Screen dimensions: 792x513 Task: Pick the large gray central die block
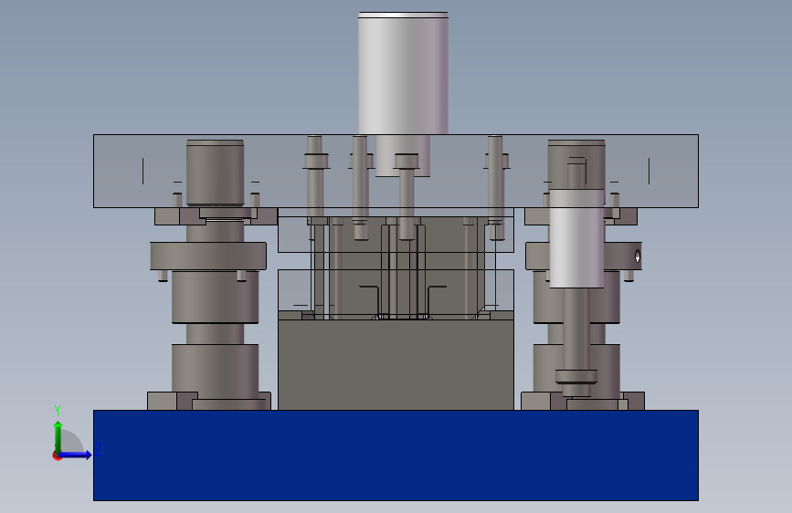tap(396, 364)
